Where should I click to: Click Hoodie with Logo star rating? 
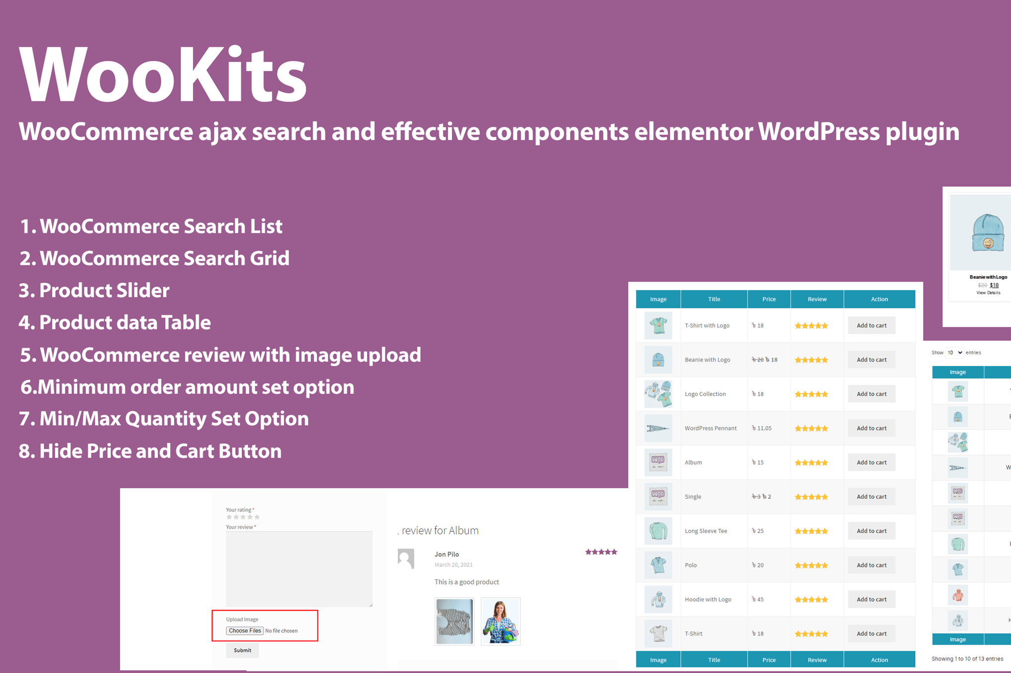[x=811, y=600]
